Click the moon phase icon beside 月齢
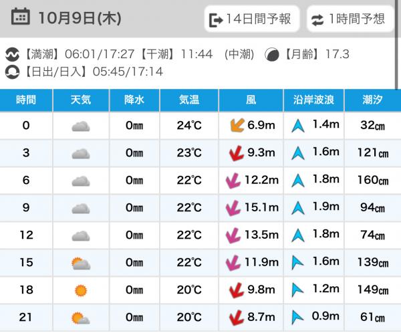401x333 pixels. click(271, 54)
